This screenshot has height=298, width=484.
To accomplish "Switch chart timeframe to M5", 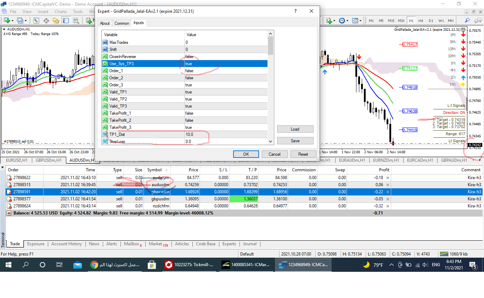I will tap(381, 21).
